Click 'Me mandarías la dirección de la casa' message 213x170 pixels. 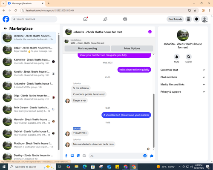coord(93,144)
